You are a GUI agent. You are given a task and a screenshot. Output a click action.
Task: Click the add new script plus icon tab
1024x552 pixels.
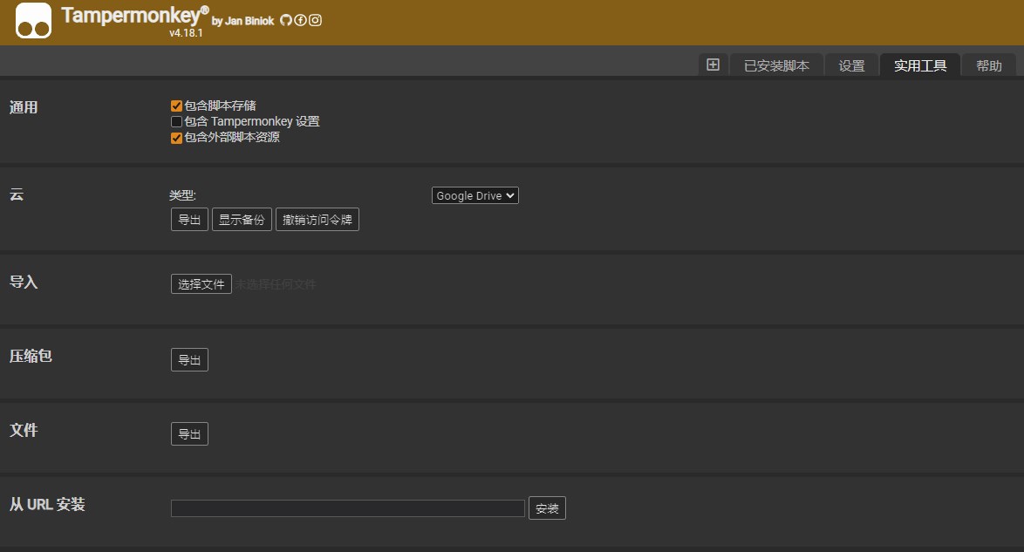pyautogui.click(x=713, y=65)
